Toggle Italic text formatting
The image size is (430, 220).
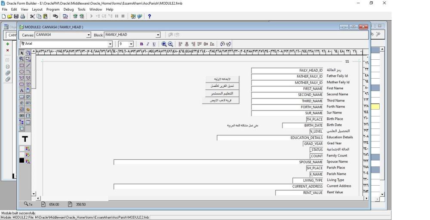(x=147, y=44)
